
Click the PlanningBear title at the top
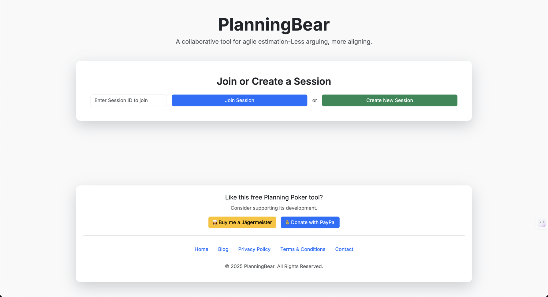tap(274, 24)
